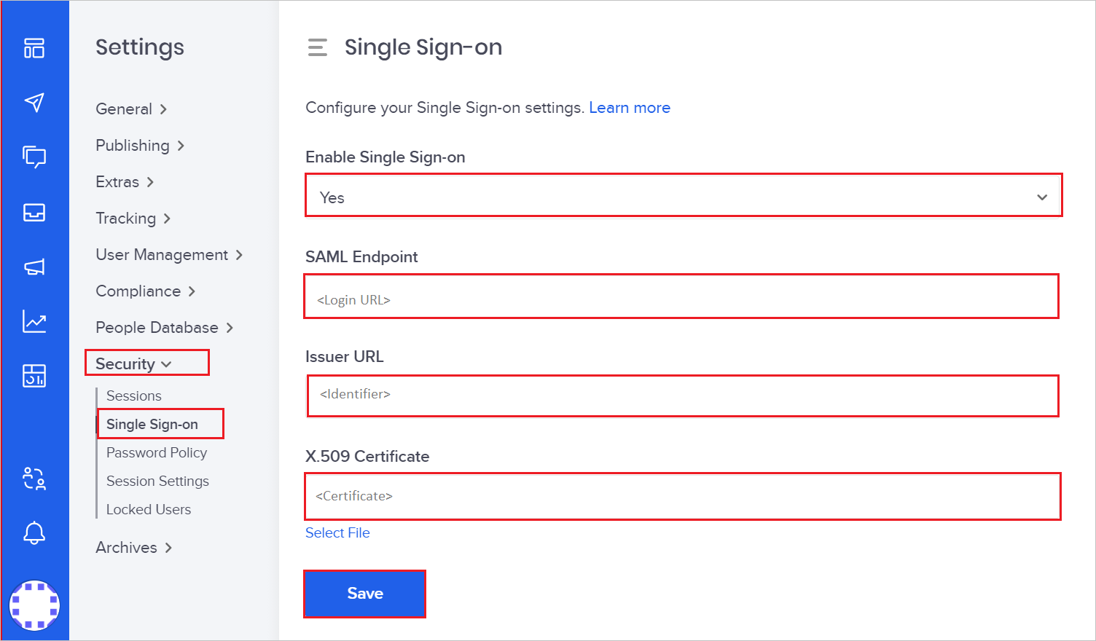Click the inbox tray icon
The height and width of the screenshot is (641, 1096).
34,212
